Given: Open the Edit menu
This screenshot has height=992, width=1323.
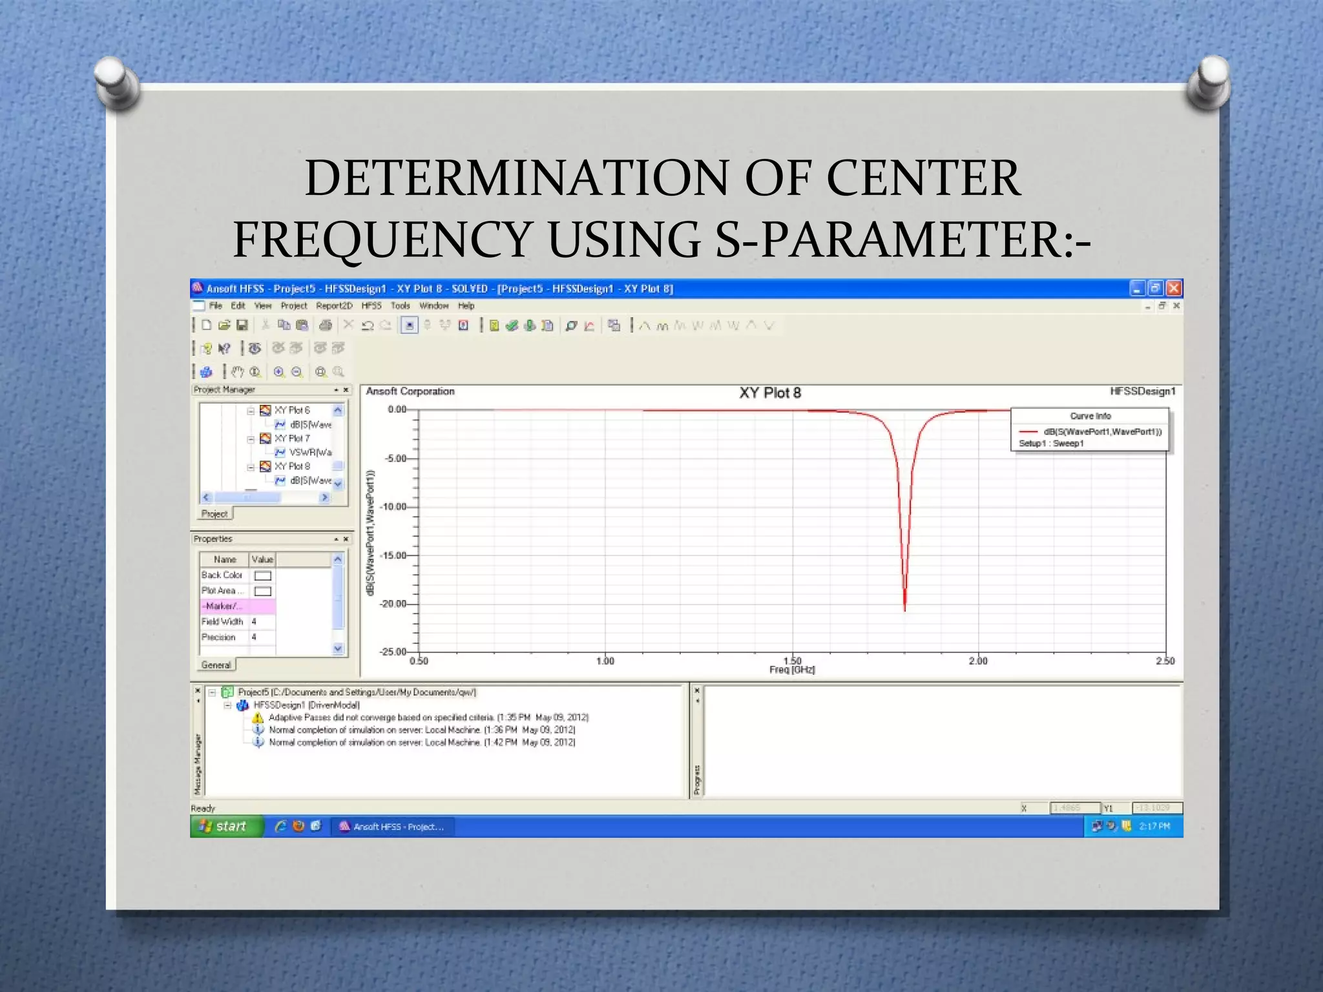Looking at the screenshot, I should tap(238, 306).
